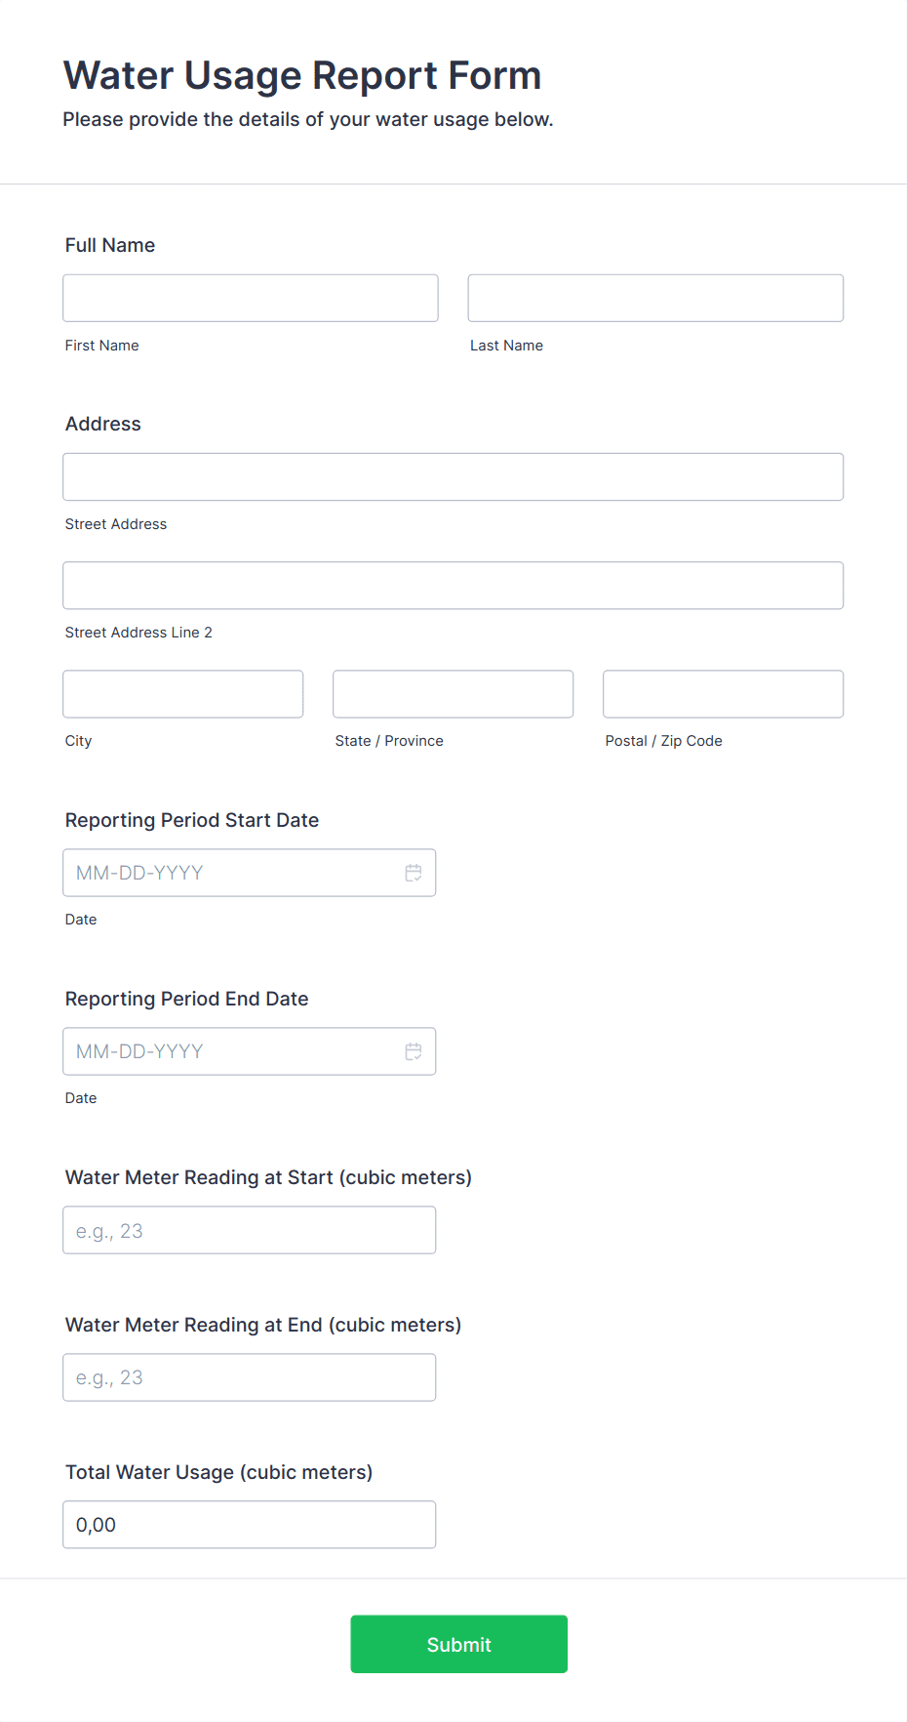Screen dimensions: 907x1722
Task: Select the Street Address field
Action: click(453, 476)
